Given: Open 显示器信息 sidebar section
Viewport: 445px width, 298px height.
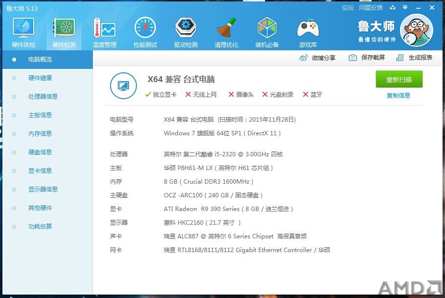Looking at the screenshot, I should click(47, 190).
